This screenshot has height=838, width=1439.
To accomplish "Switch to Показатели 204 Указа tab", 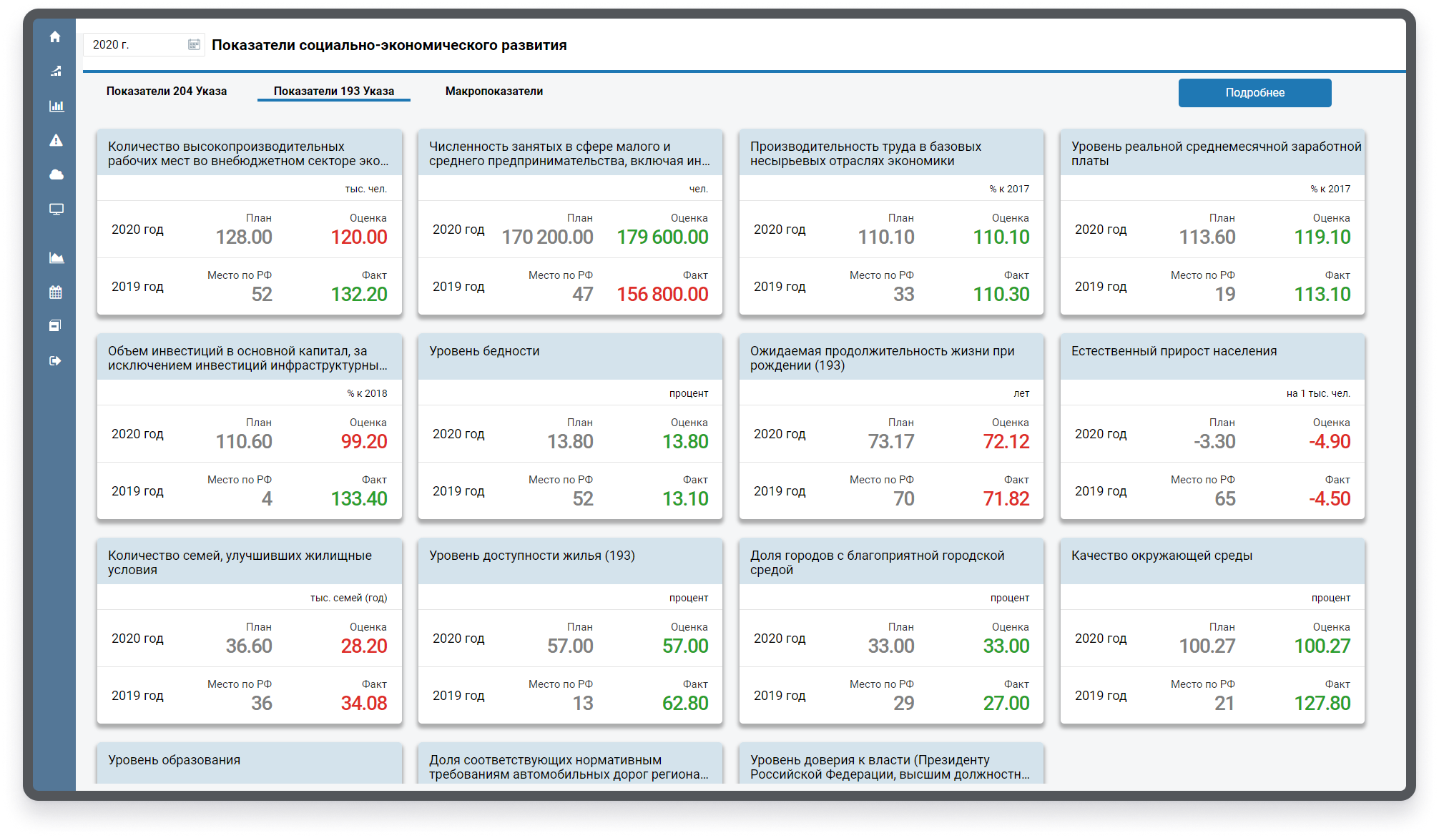I will (167, 92).
